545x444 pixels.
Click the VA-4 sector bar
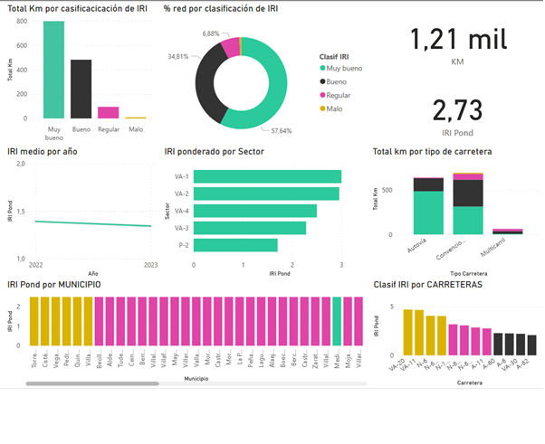pyautogui.click(x=254, y=211)
